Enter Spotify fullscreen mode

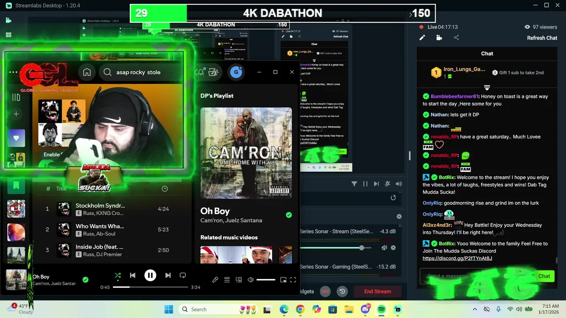293,280
